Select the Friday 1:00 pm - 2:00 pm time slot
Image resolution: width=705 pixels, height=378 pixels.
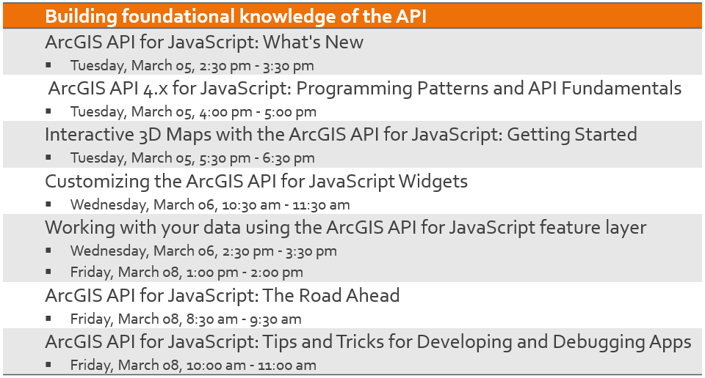pyautogui.click(x=187, y=273)
